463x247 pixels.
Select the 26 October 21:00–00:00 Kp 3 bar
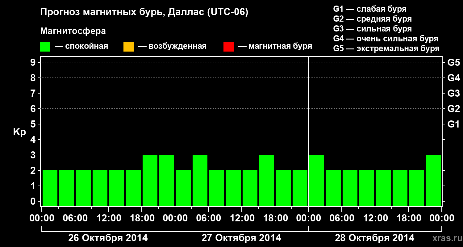coord(167,180)
